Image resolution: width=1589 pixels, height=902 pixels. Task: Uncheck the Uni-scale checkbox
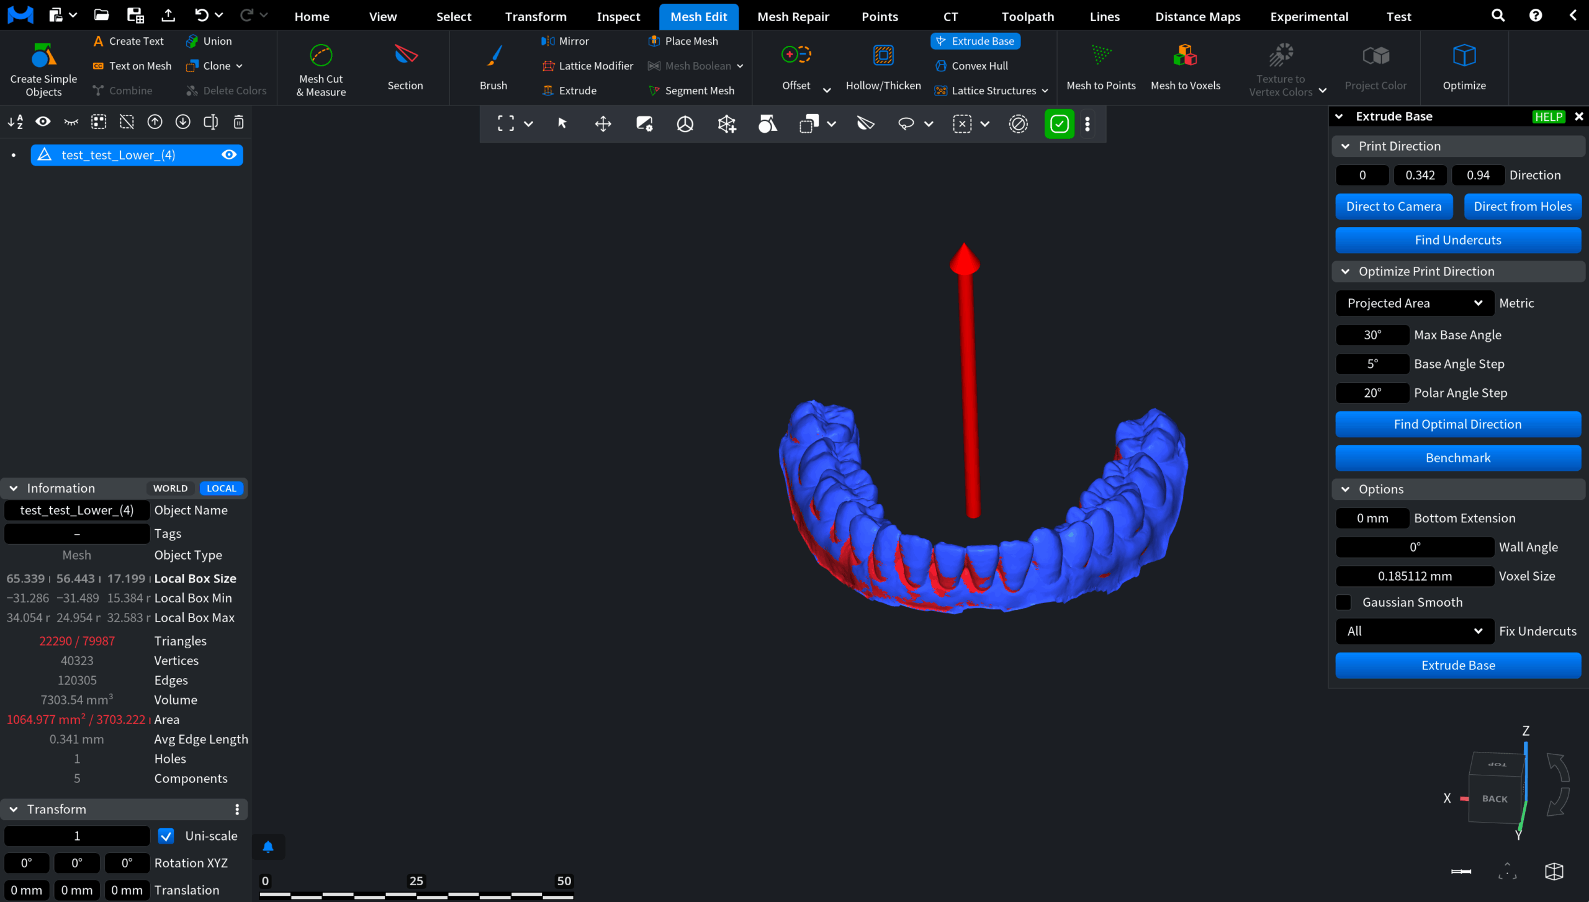166,836
